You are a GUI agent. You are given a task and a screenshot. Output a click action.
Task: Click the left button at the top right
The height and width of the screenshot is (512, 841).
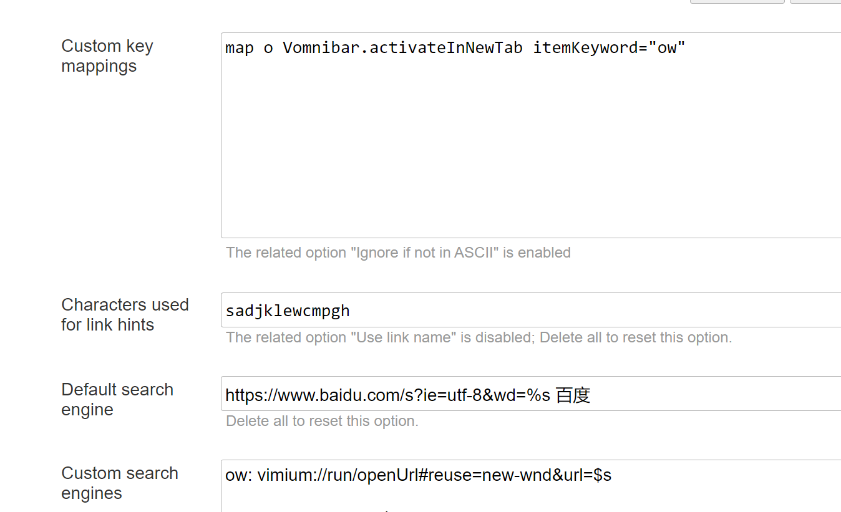pyautogui.click(x=737, y=2)
